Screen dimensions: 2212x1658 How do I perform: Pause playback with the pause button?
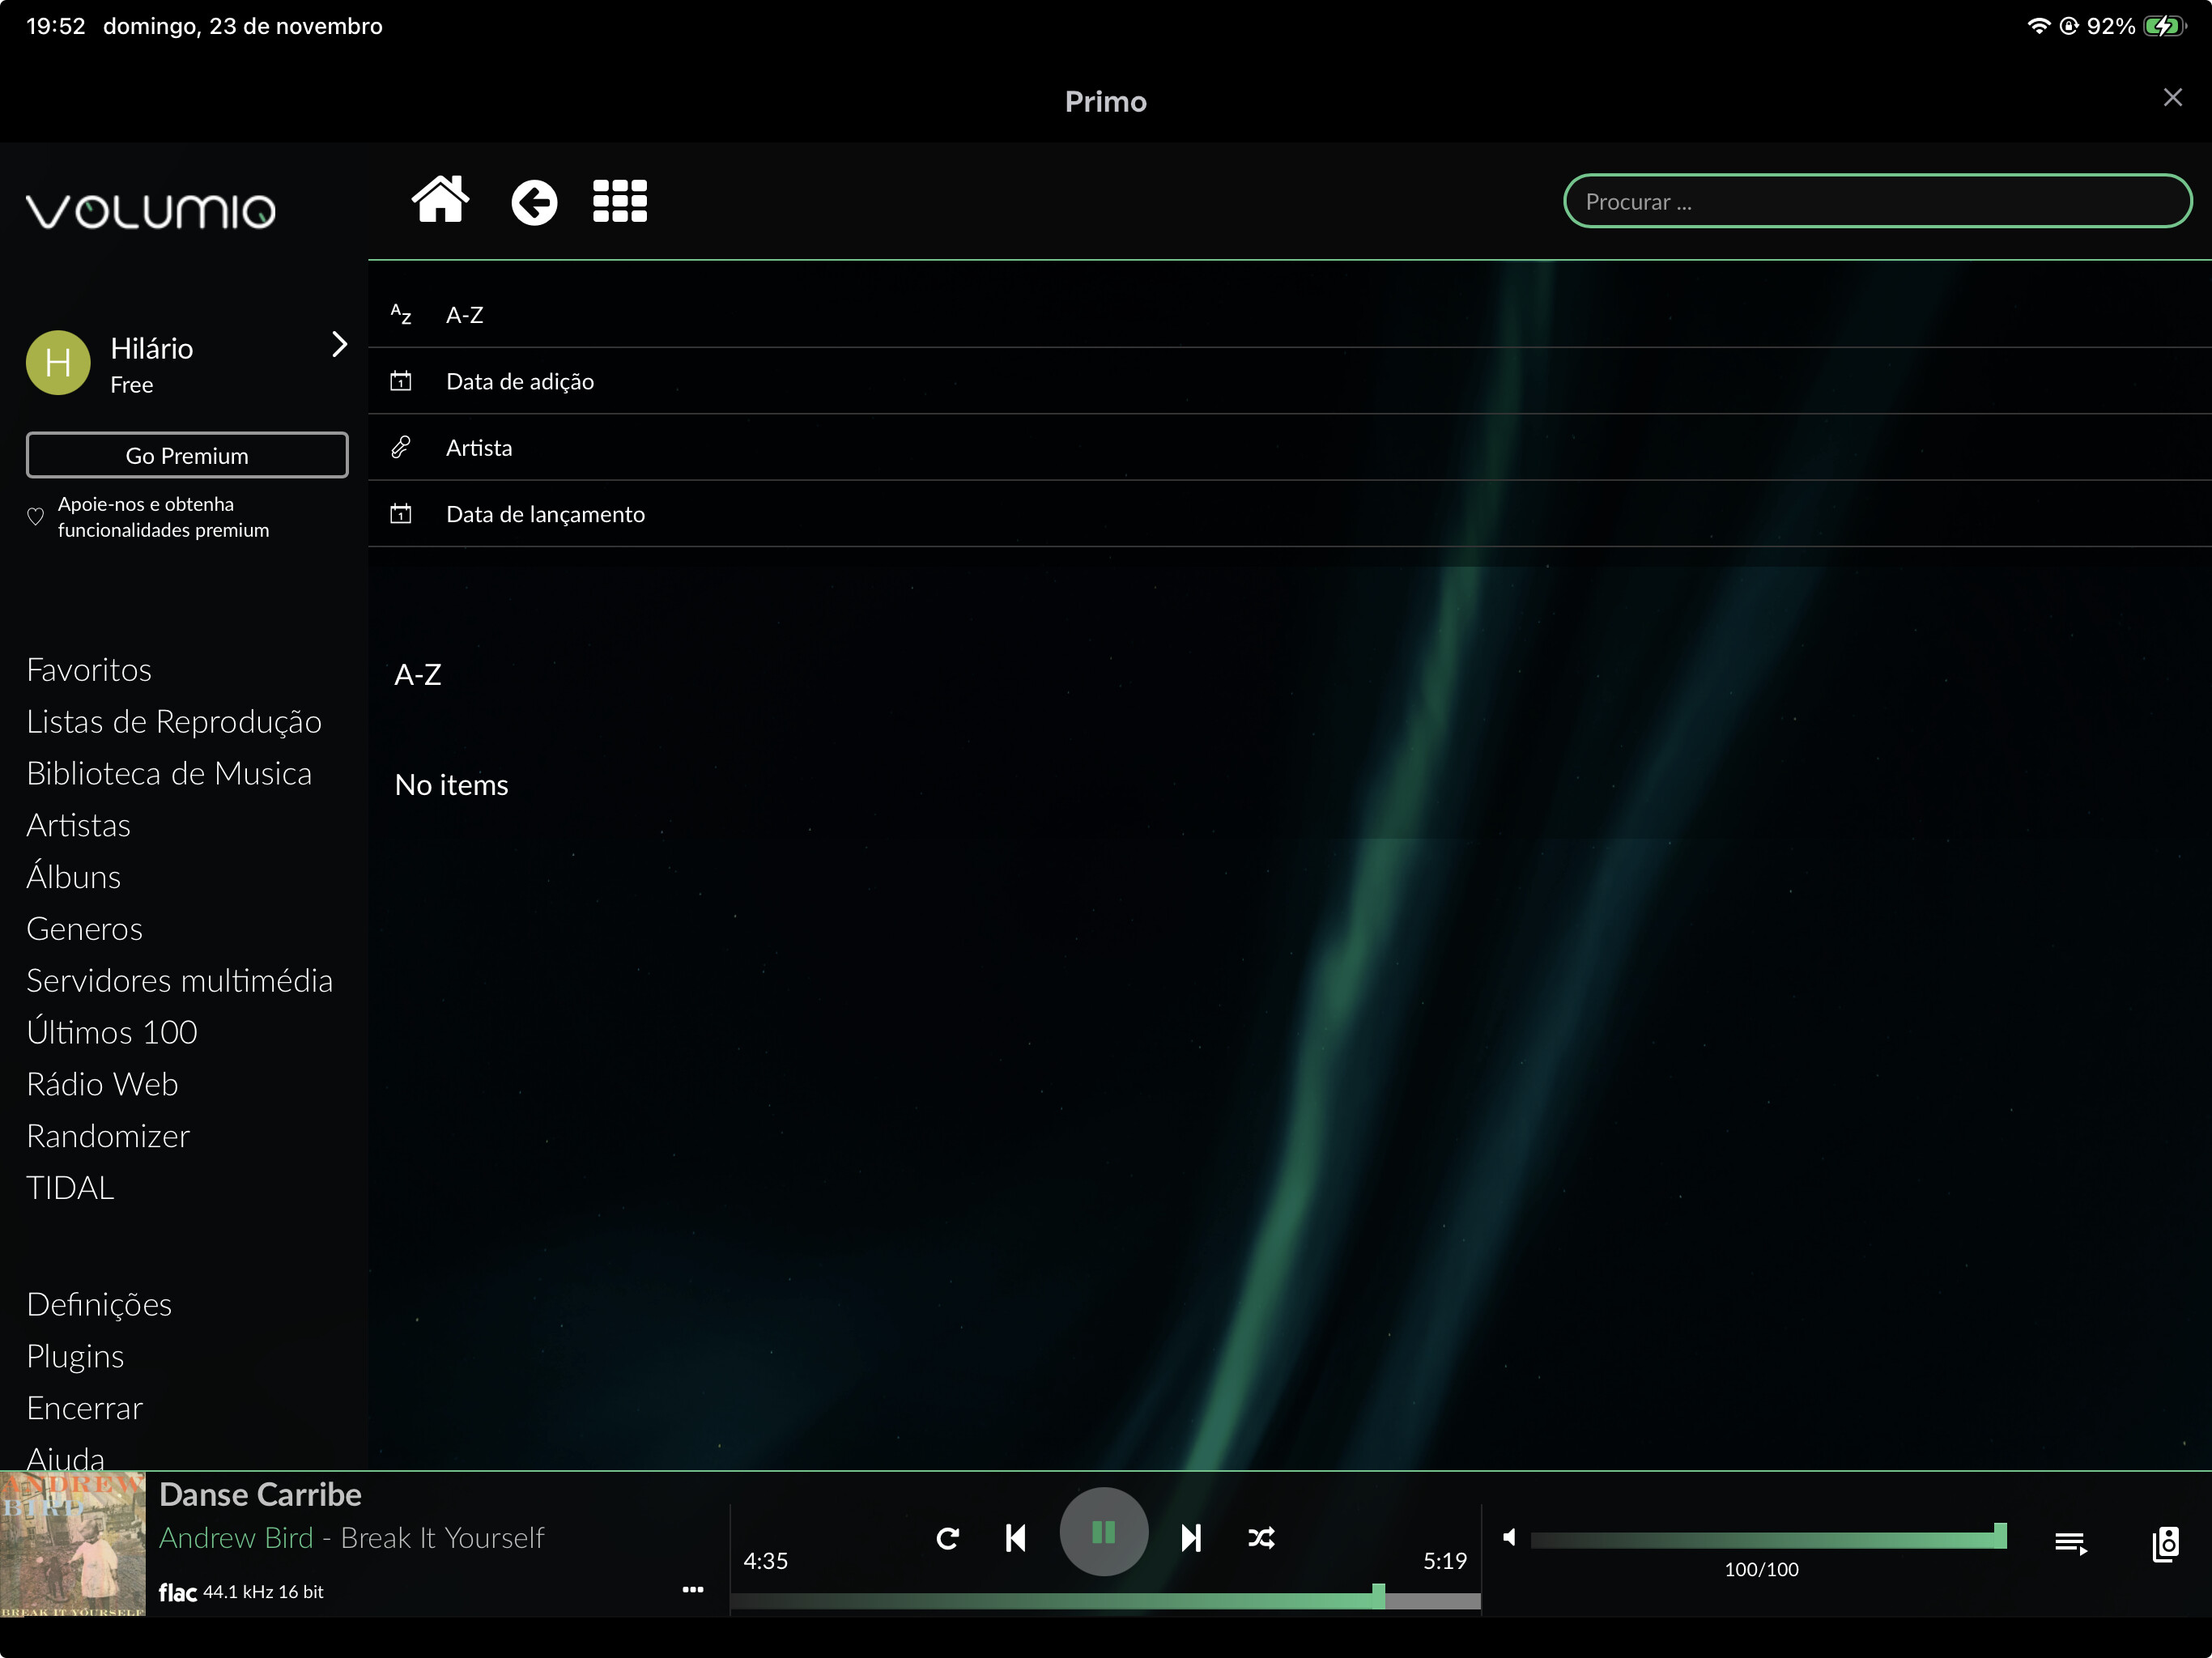point(1103,1532)
